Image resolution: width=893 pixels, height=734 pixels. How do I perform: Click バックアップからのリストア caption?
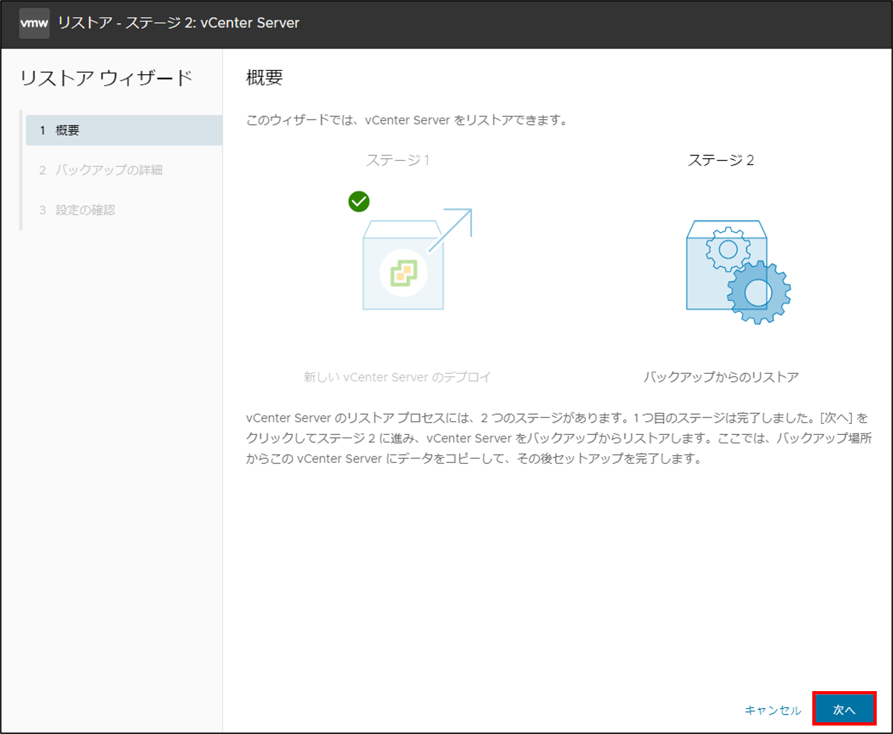click(721, 377)
